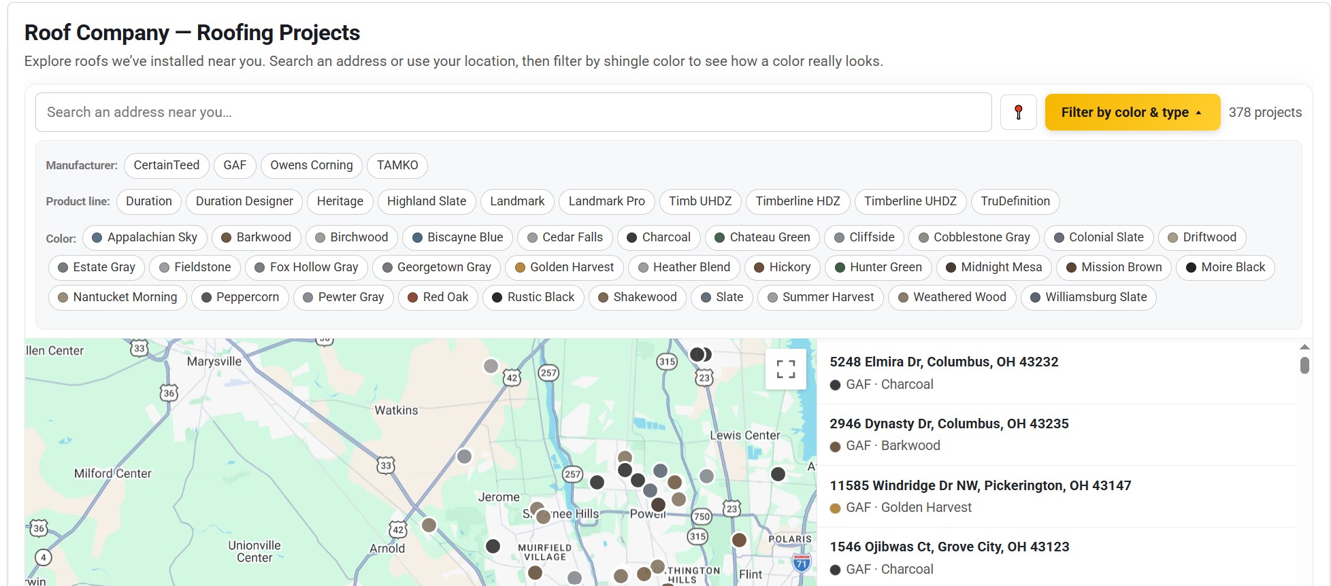Focus the address search field
This screenshot has height=586, width=1331.
tap(513, 112)
